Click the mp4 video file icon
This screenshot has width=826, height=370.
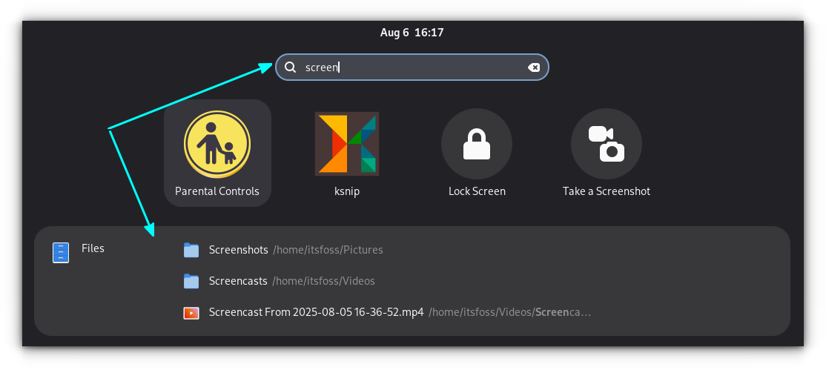(x=191, y=313)
